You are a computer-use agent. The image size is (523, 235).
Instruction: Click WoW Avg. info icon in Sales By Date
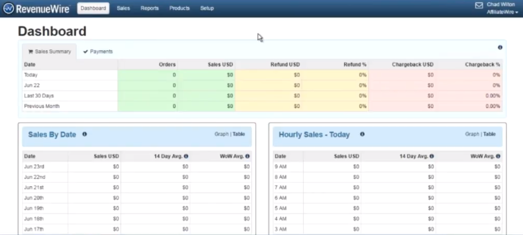click(x=247, y=156)
